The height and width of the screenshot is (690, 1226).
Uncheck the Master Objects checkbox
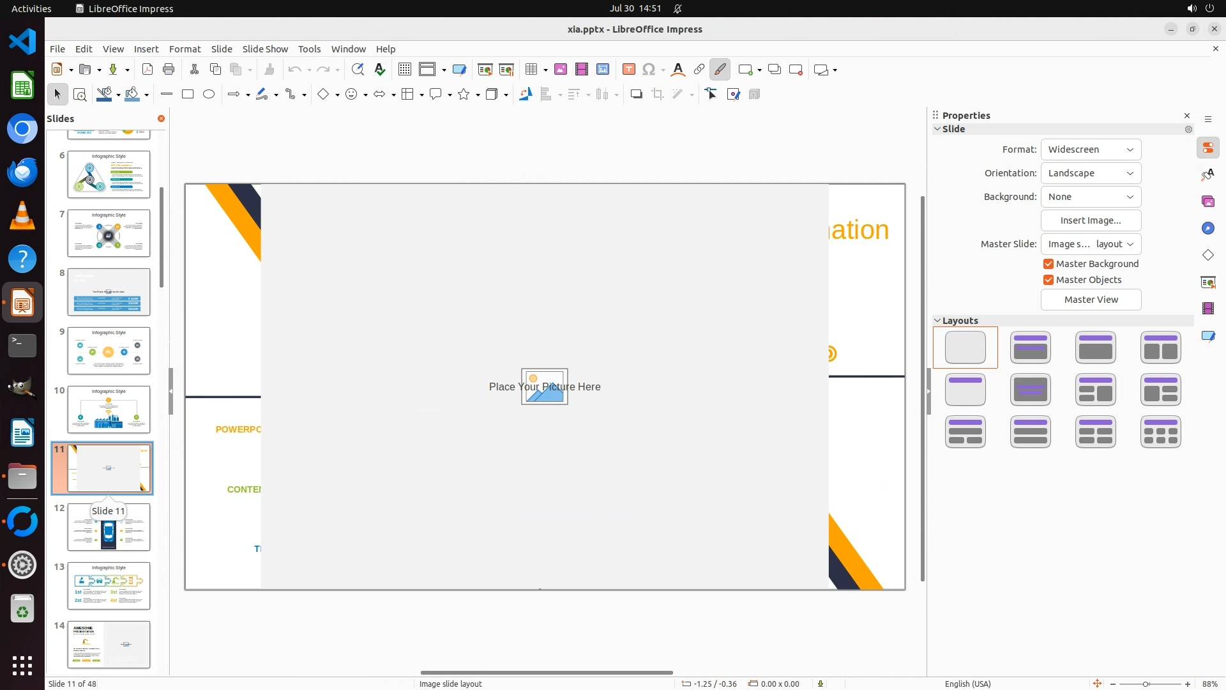[1048, 280]
